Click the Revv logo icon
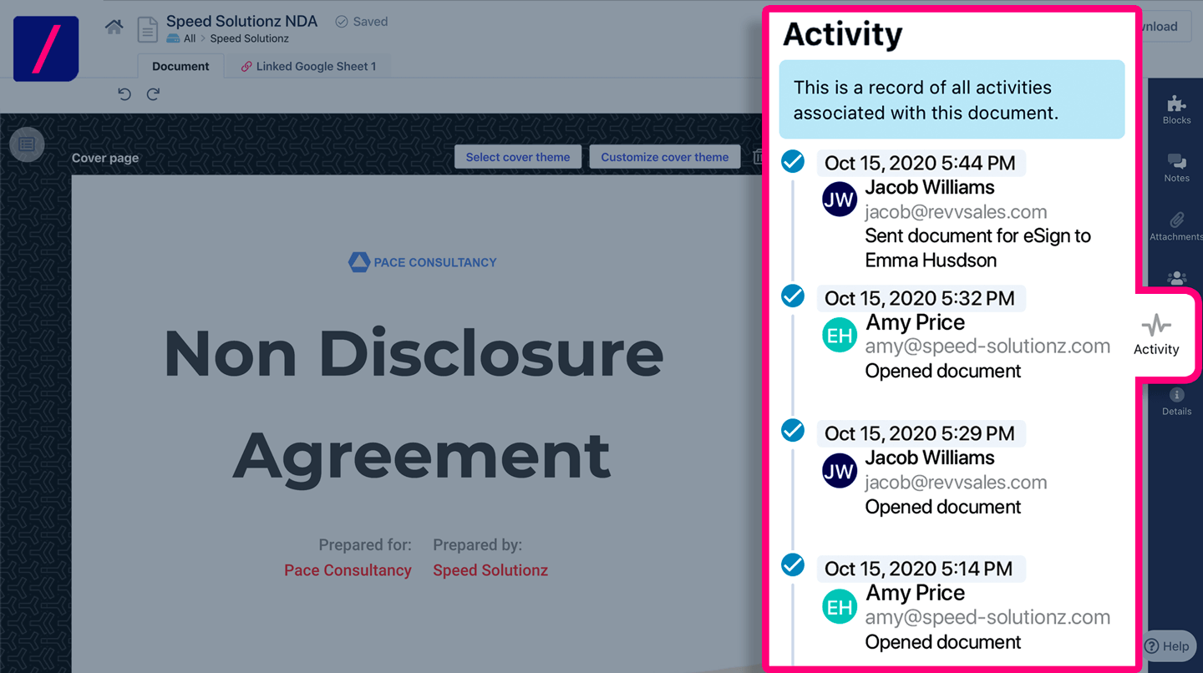The image size is (1203, 673). [x=46, y=48]
